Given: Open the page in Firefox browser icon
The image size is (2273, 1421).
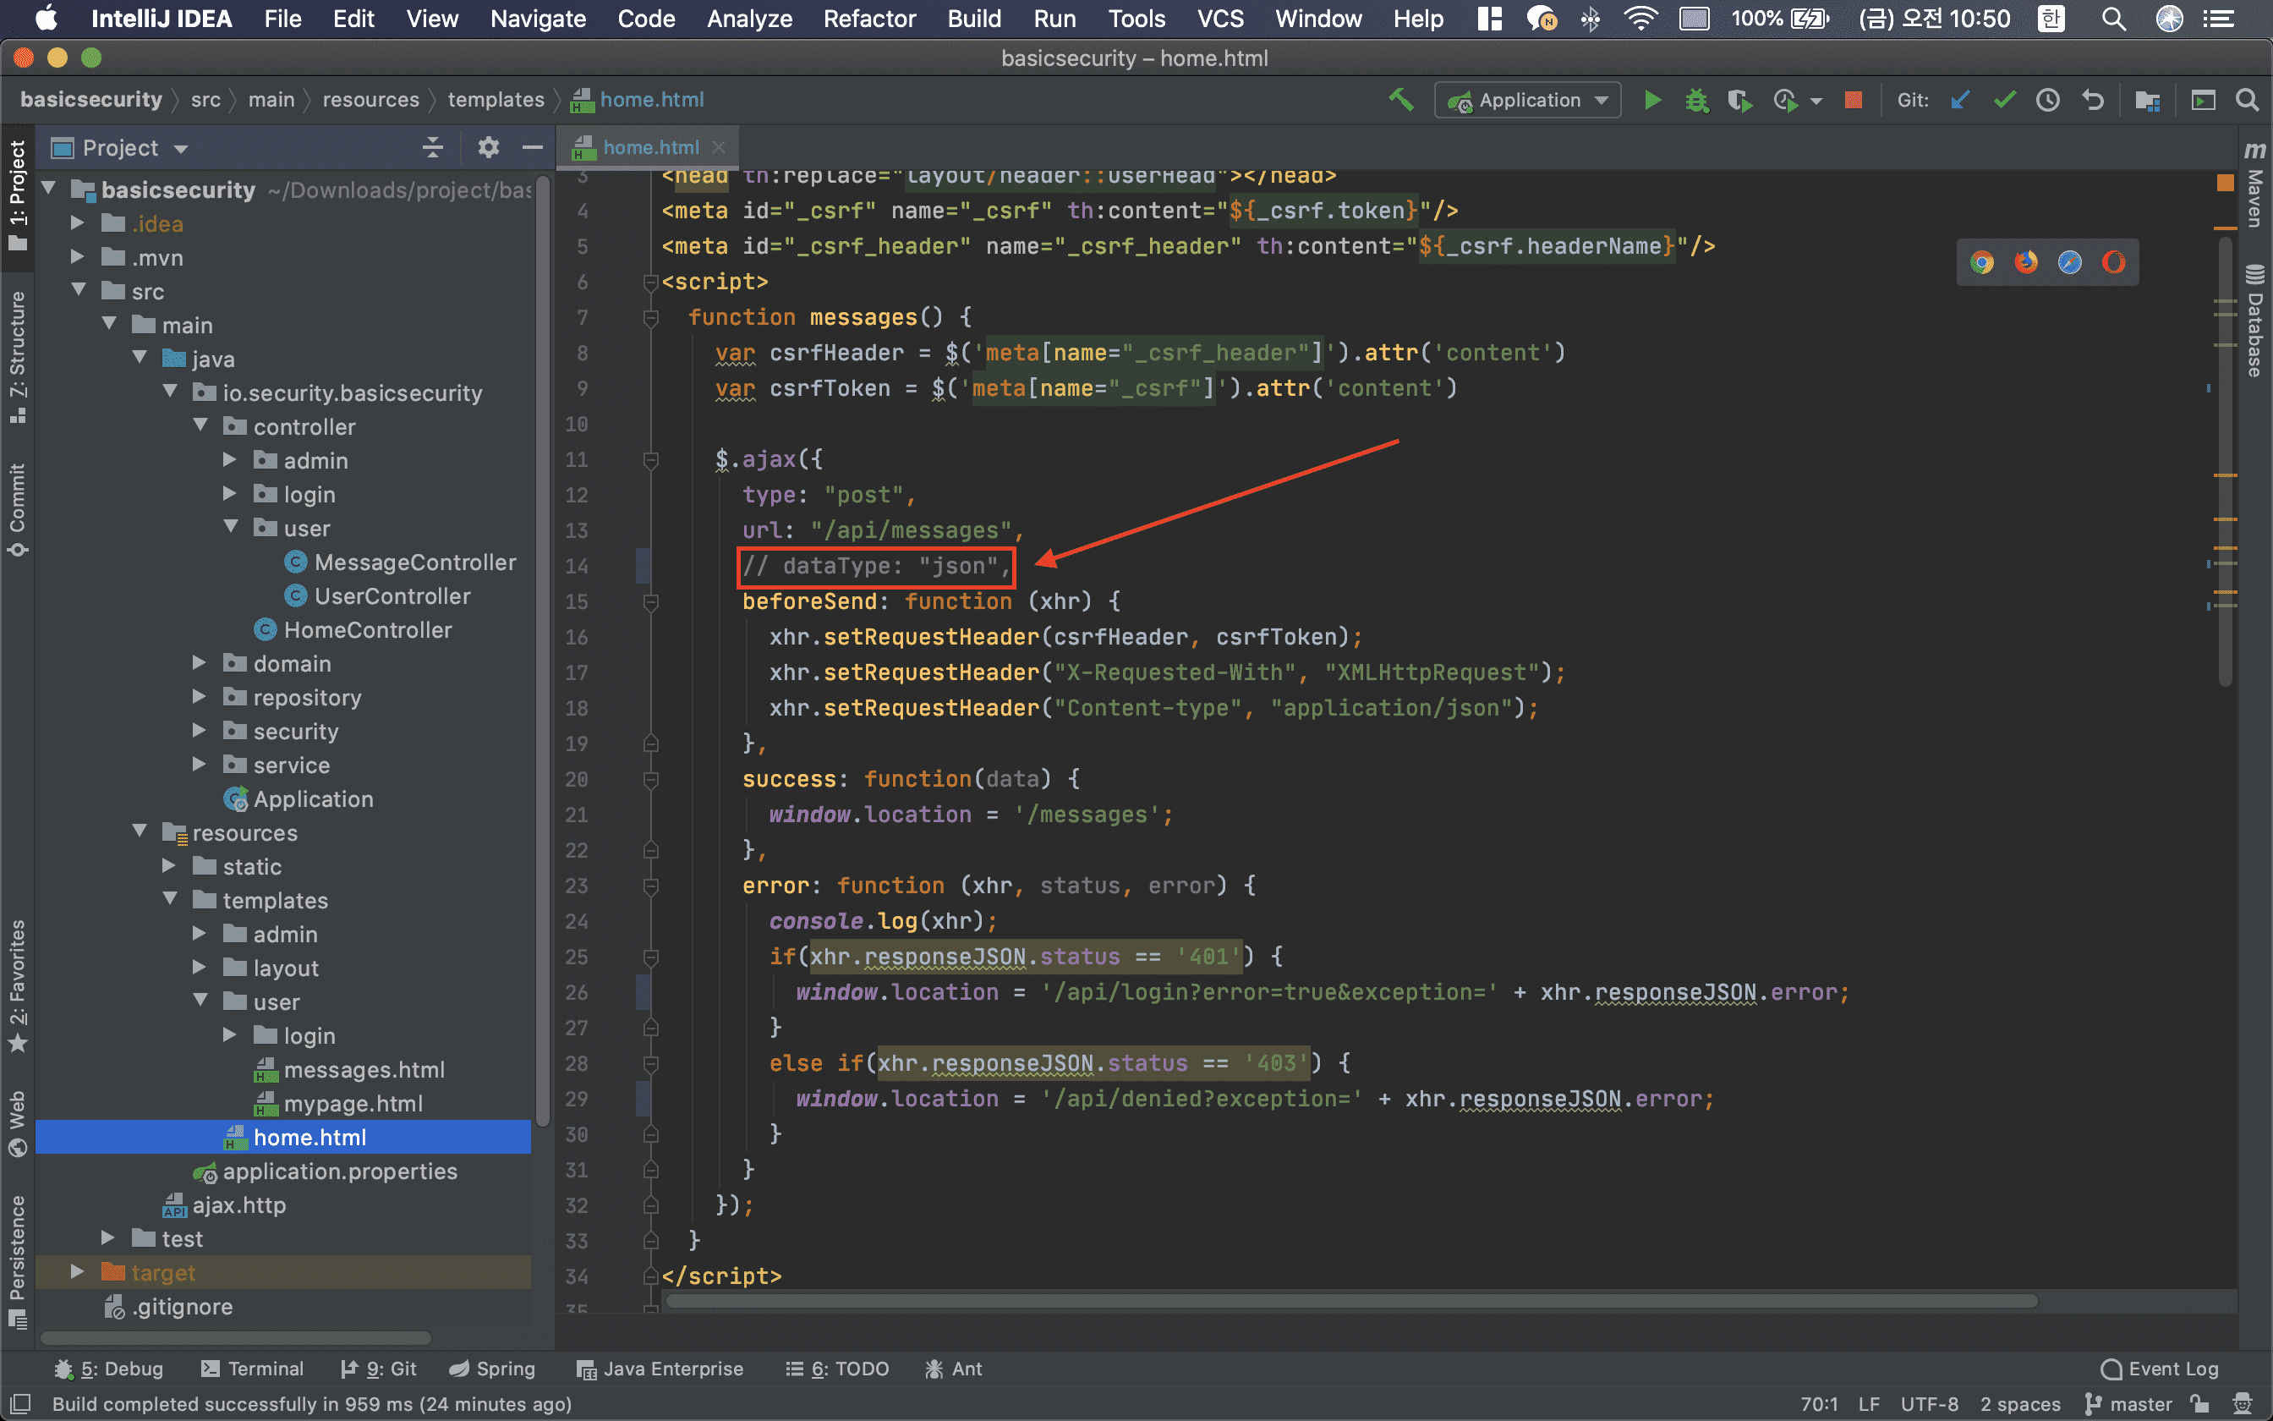Looking at the screenshot, I should [x=2026, y=262].
